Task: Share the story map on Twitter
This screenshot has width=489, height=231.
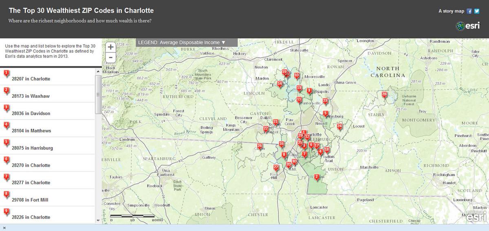Action: point(477,11)
